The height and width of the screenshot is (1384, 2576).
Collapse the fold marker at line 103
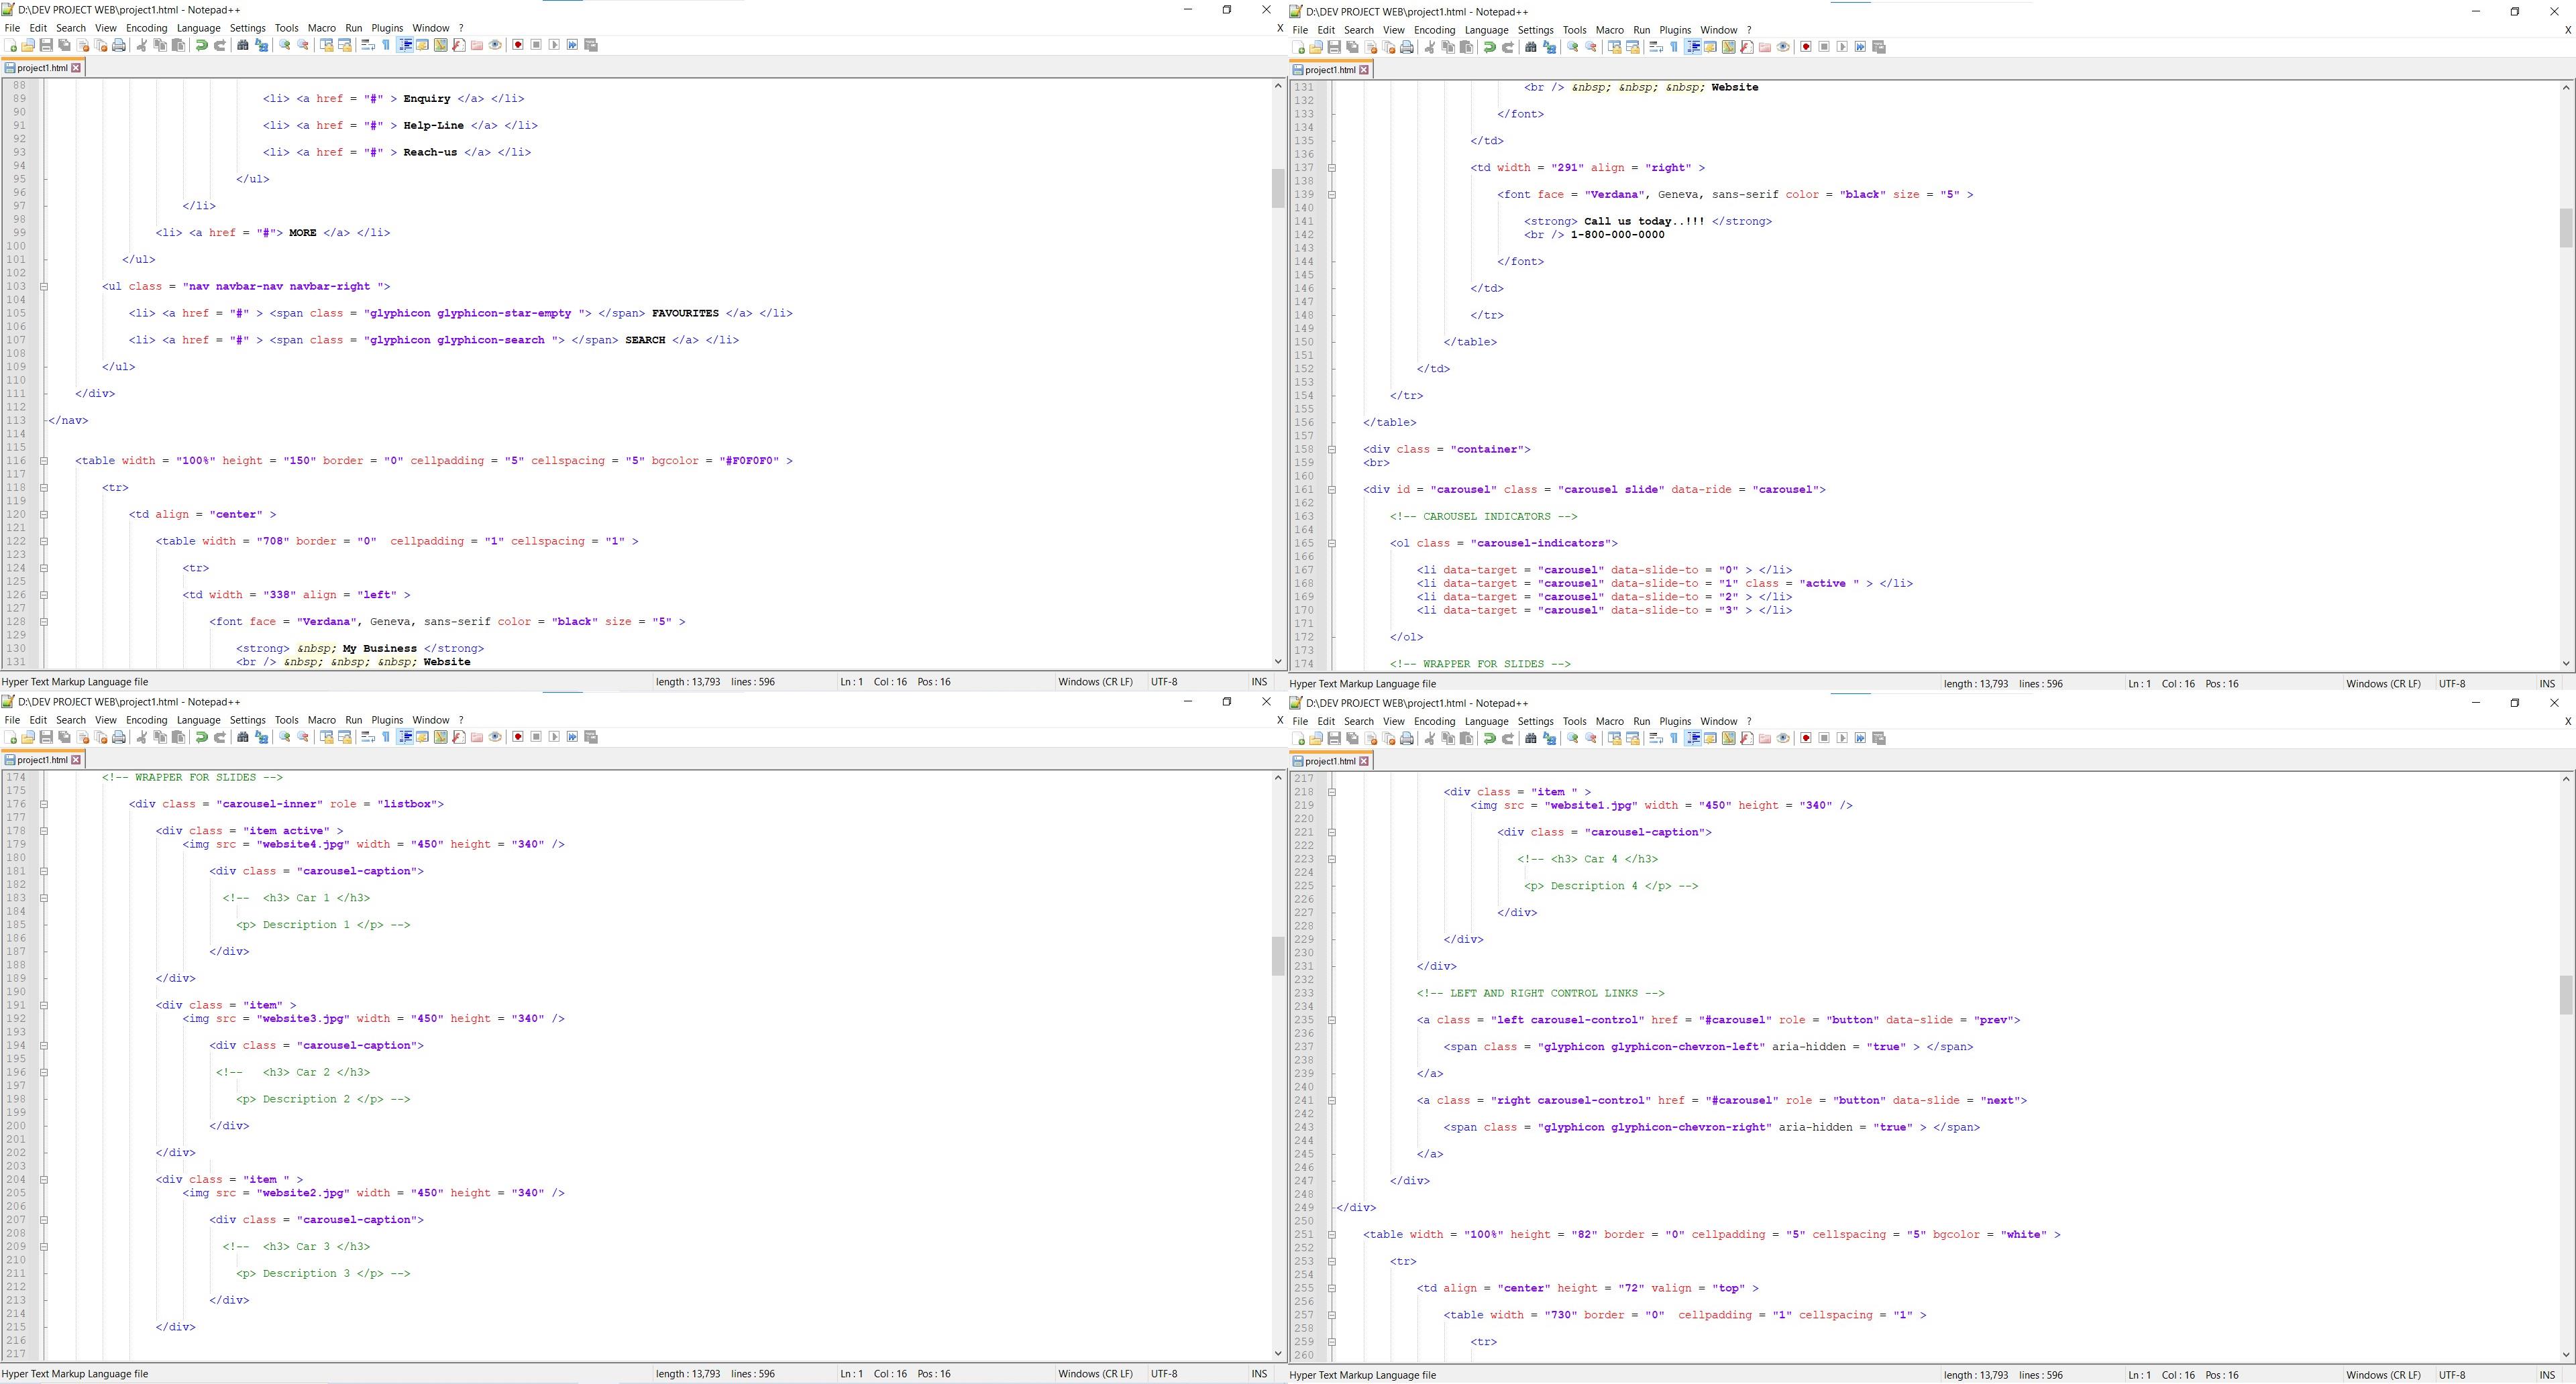(x=44, y=287)
